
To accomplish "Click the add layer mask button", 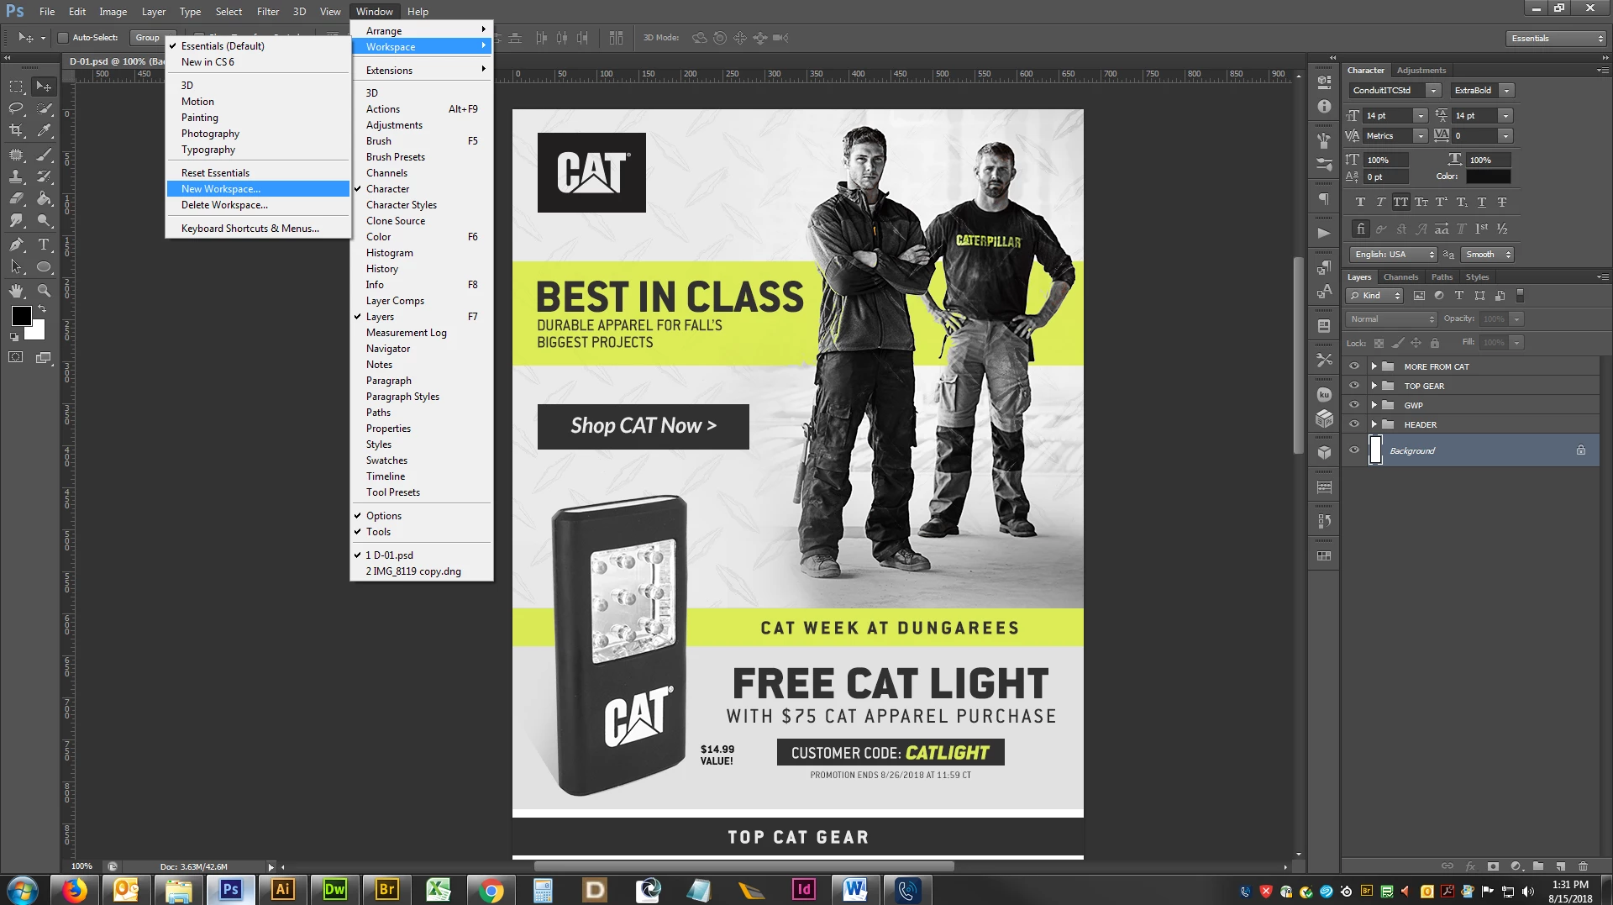I will (1493, 866).
